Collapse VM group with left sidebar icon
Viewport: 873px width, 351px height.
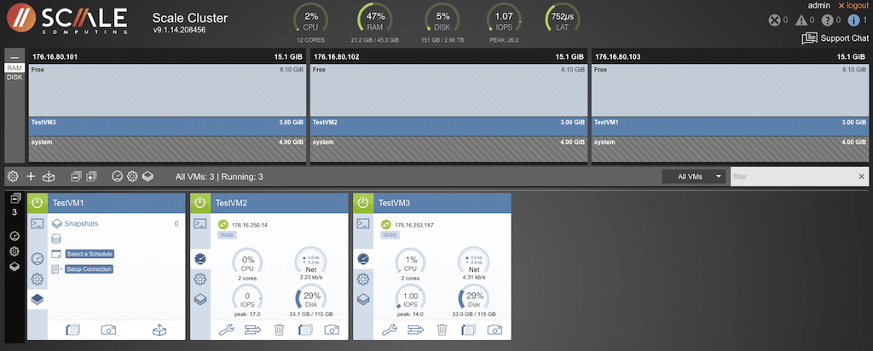tap(15, 199)
